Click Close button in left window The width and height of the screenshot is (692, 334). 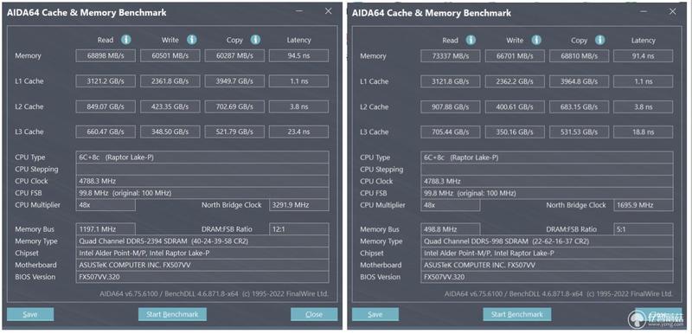pyautogui.click(x=314, y=314)
